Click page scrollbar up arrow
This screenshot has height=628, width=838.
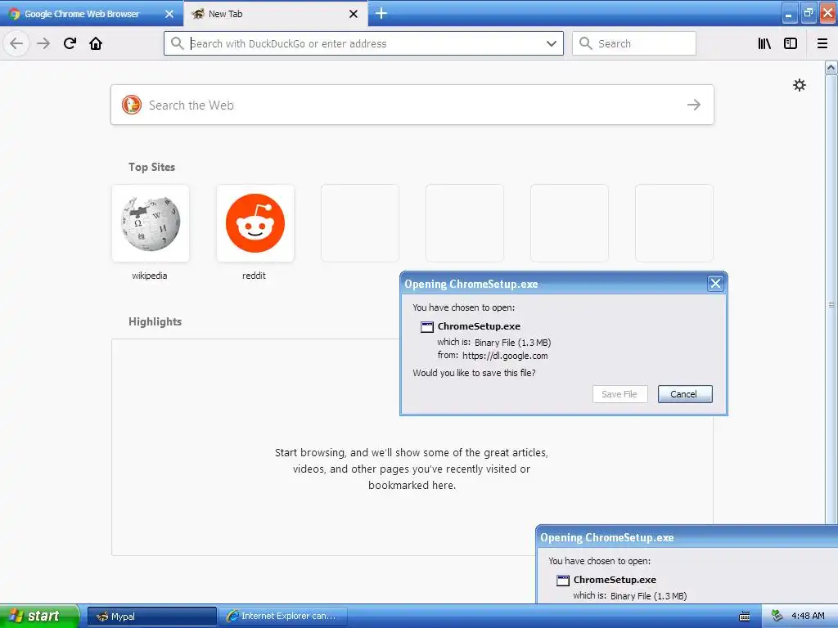click(x=831, y=67)
